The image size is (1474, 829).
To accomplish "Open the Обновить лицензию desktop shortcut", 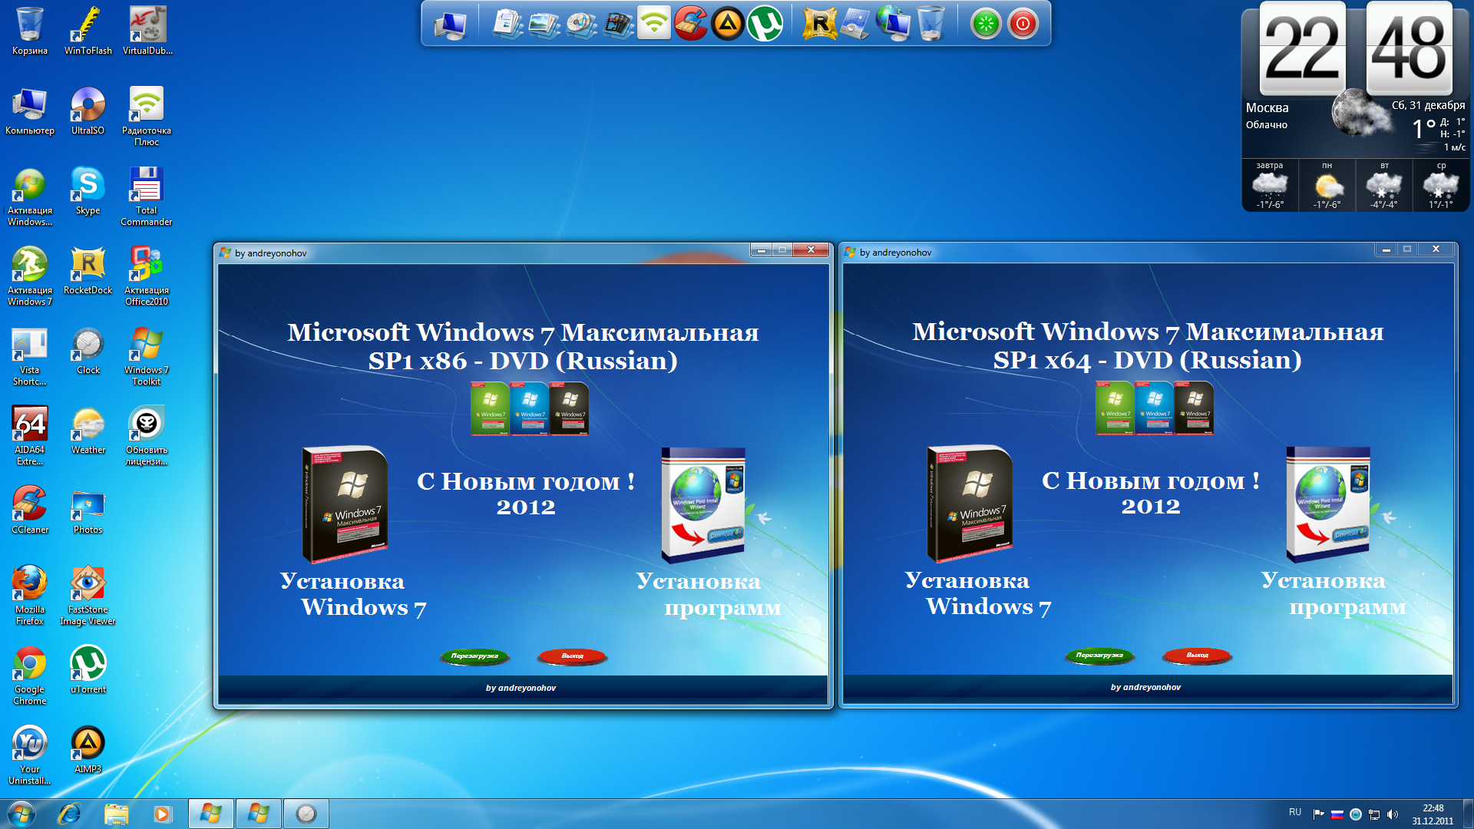I will 147,435.
